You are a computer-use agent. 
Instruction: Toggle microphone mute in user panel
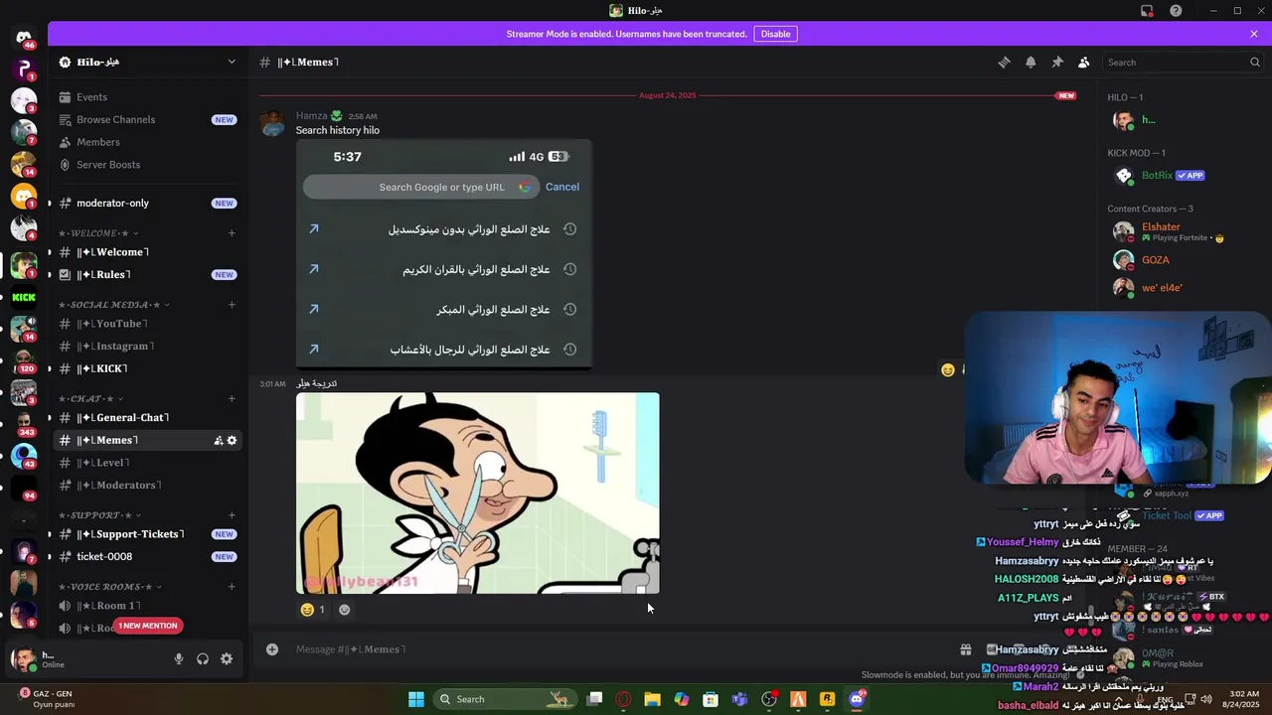click(179, 658)
